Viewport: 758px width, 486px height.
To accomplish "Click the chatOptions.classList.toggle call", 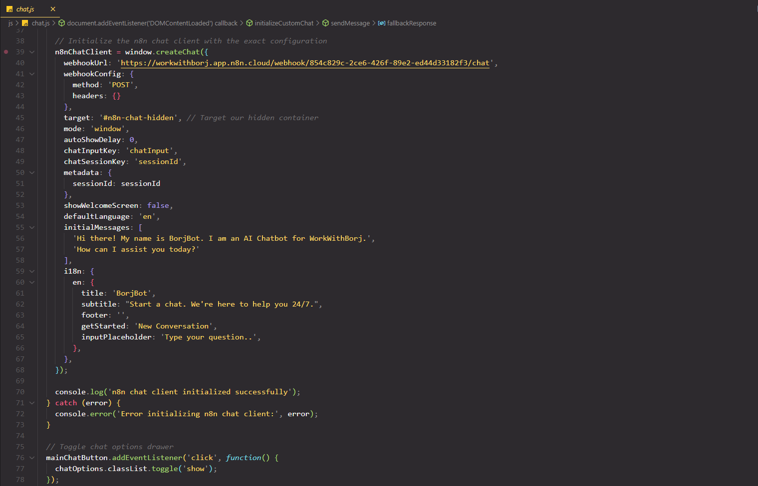I will (x=136, y=469).
